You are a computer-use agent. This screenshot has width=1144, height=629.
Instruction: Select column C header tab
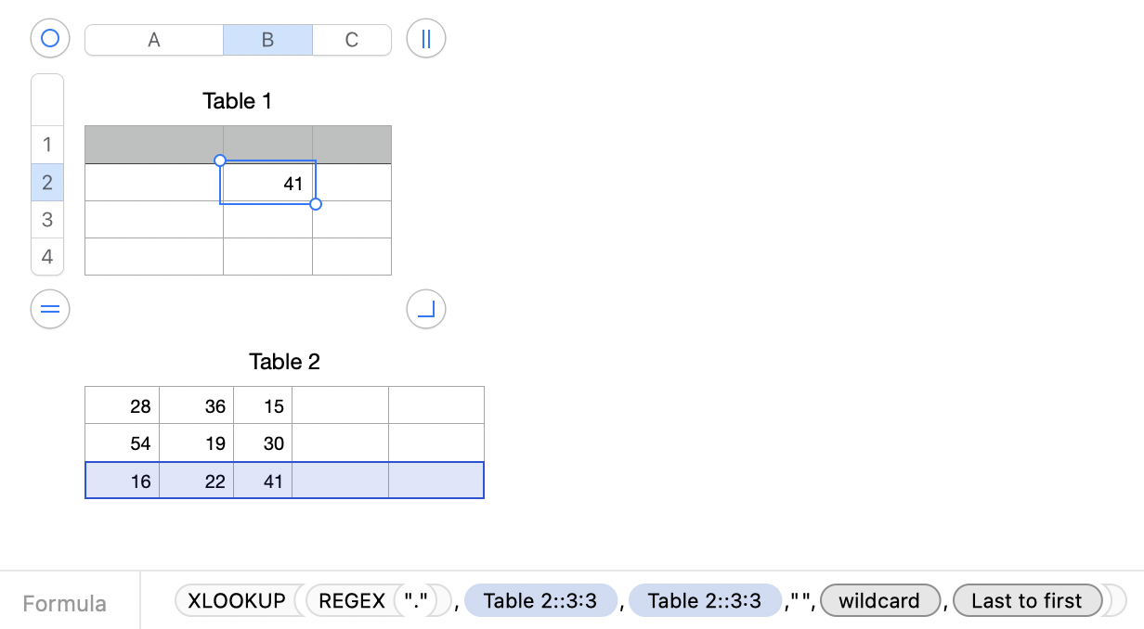pos(352,40)
